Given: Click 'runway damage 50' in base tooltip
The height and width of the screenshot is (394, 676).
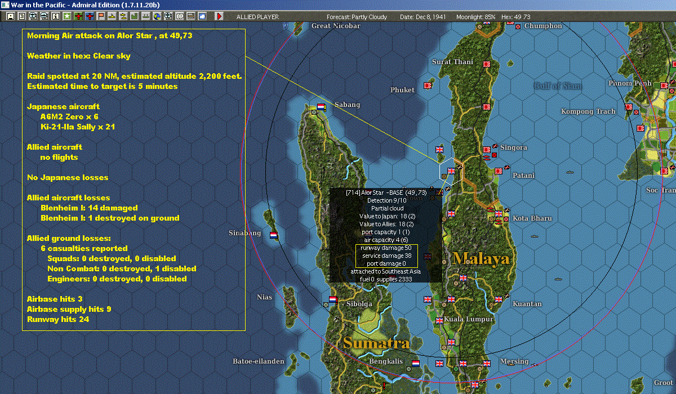Looking at the screenshot, I should tap(386, 248).
